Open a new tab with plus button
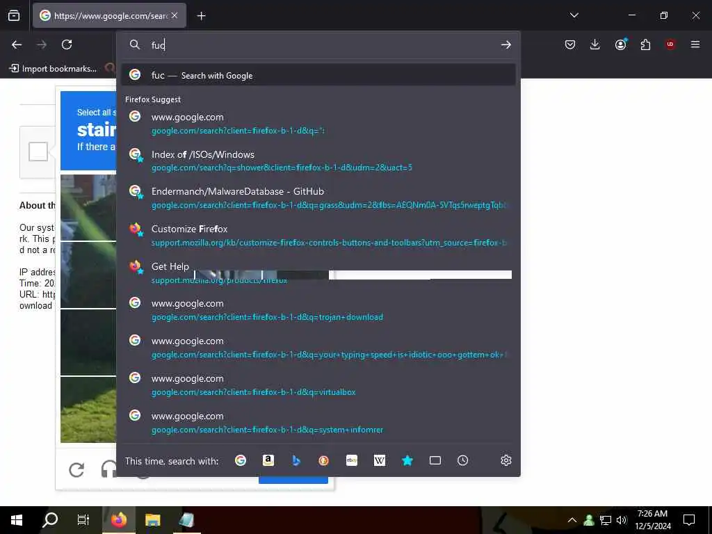 (201, 16)
